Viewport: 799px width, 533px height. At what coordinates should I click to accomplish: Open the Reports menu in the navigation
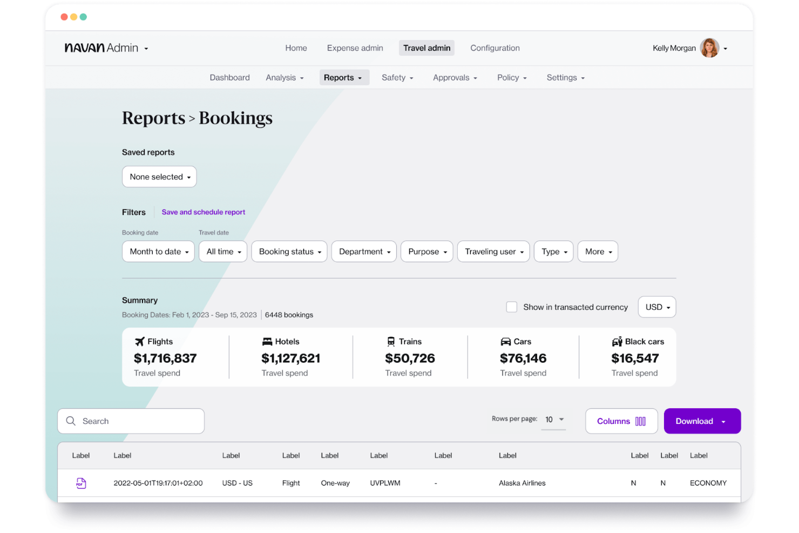344,77
